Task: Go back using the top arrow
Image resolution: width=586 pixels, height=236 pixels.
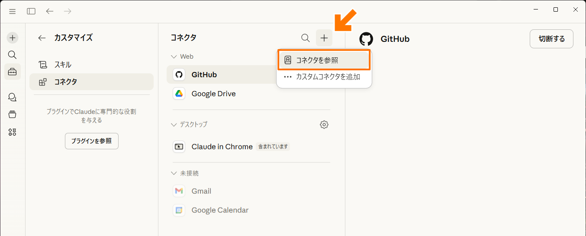Action: point(50,11)
